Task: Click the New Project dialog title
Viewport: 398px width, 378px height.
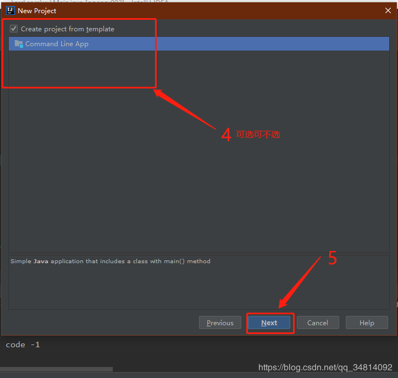Action: 37,11
